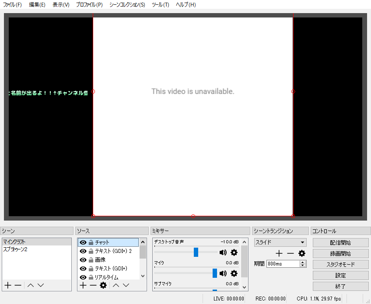Move selected source down in list
371x304 pixels.
click(x=126, y=285)
